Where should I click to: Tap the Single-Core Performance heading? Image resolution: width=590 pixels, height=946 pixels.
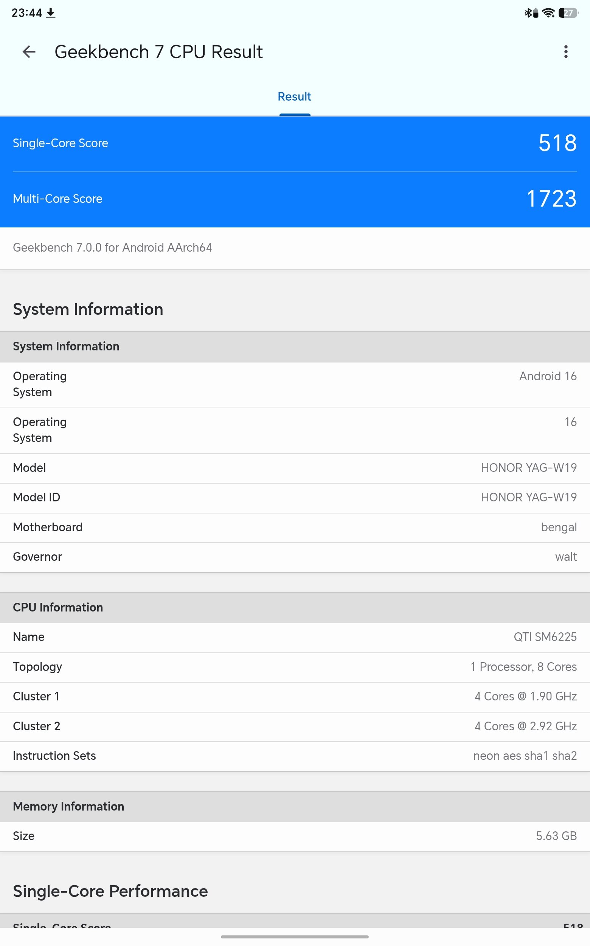[110, 892]
